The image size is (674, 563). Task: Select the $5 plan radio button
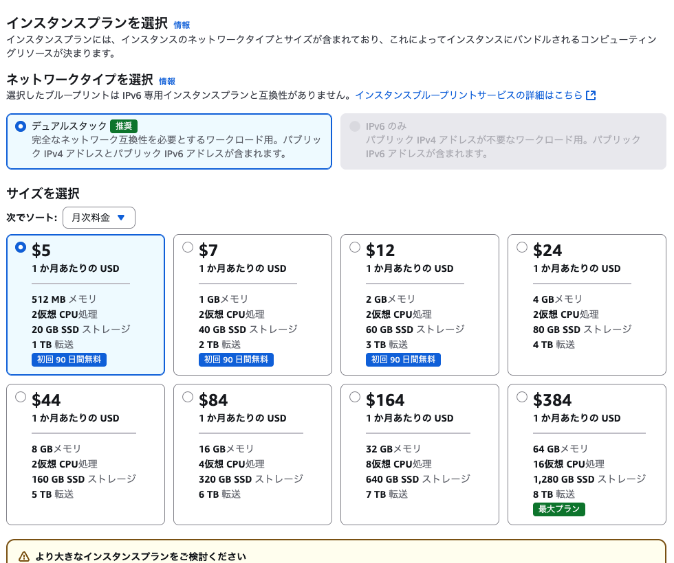pos(21,247)
